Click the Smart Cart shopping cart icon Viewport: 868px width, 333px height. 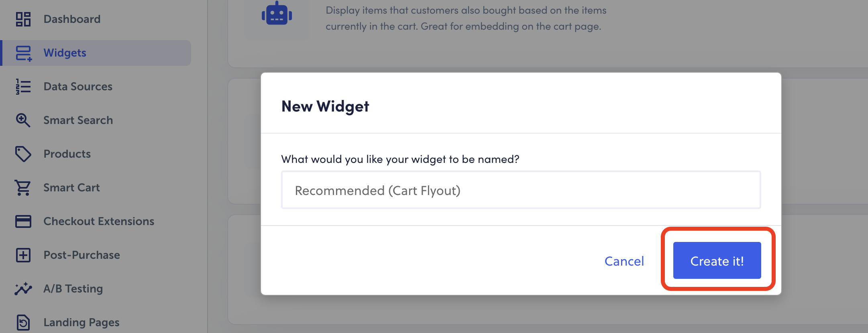tap(23, 188)
